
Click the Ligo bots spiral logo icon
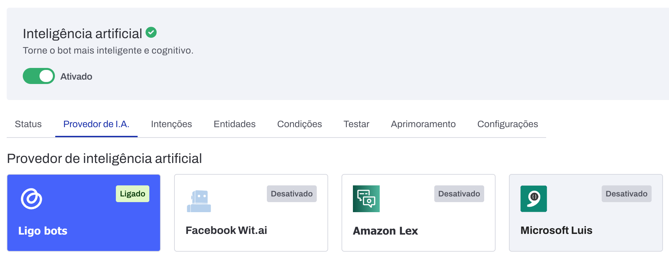pyautogui.click(x=31, y=199)
